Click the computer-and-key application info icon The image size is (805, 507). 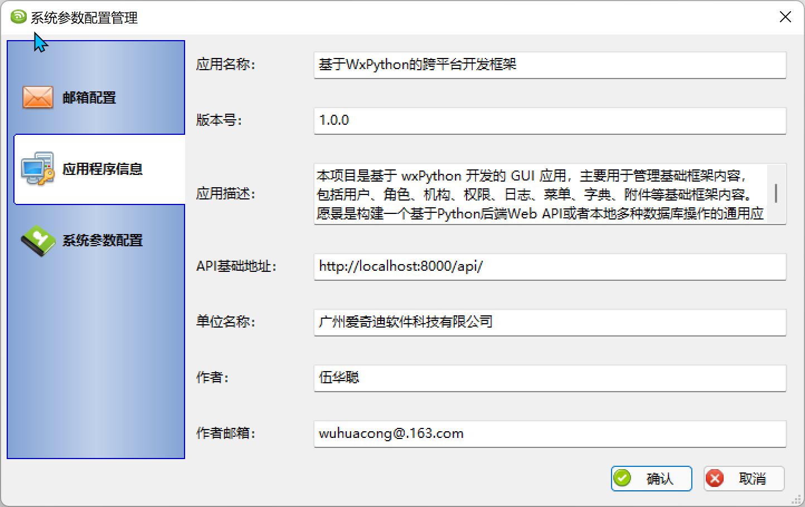point(38,169)
